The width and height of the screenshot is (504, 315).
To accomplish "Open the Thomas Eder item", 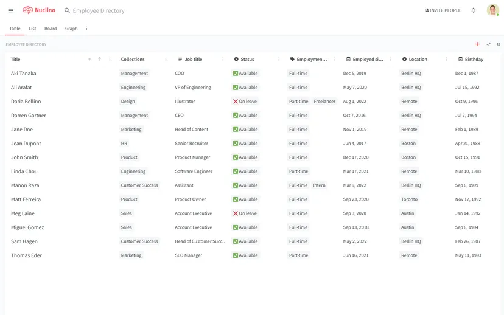I will point(26,255).
